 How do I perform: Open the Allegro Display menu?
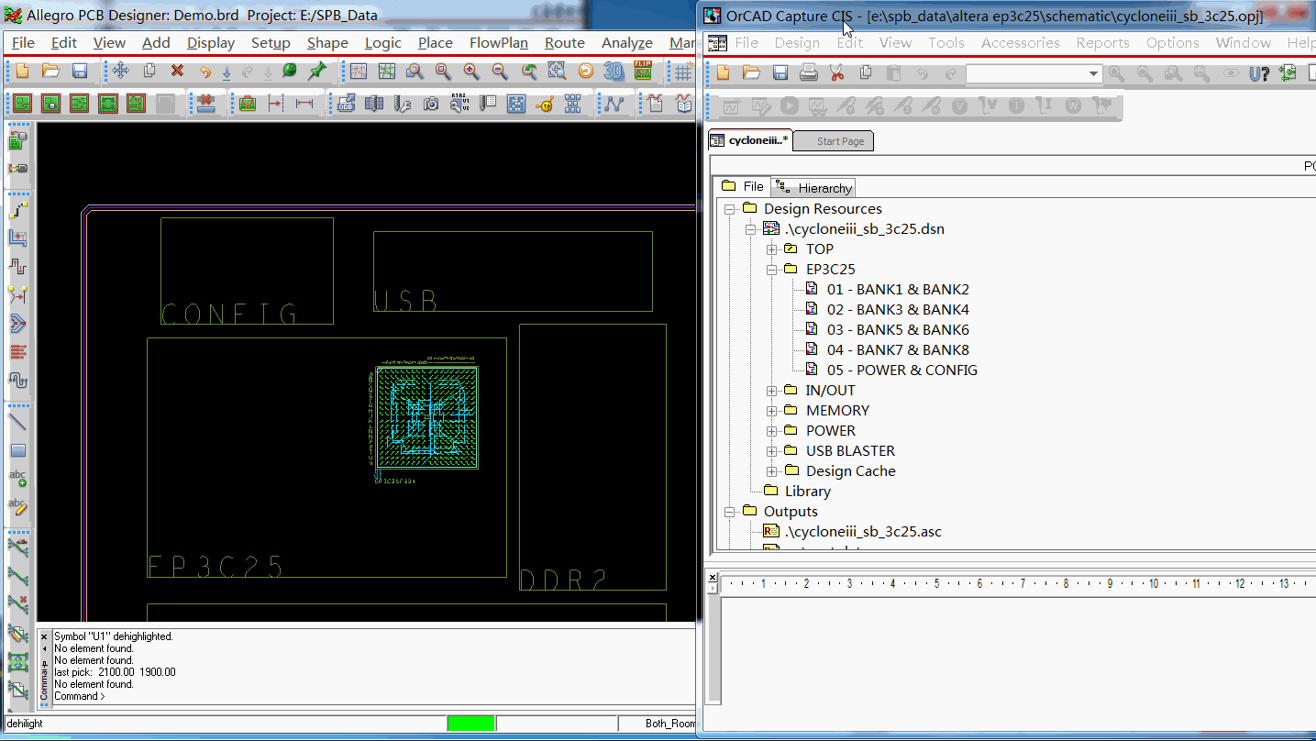coord(211,42)
